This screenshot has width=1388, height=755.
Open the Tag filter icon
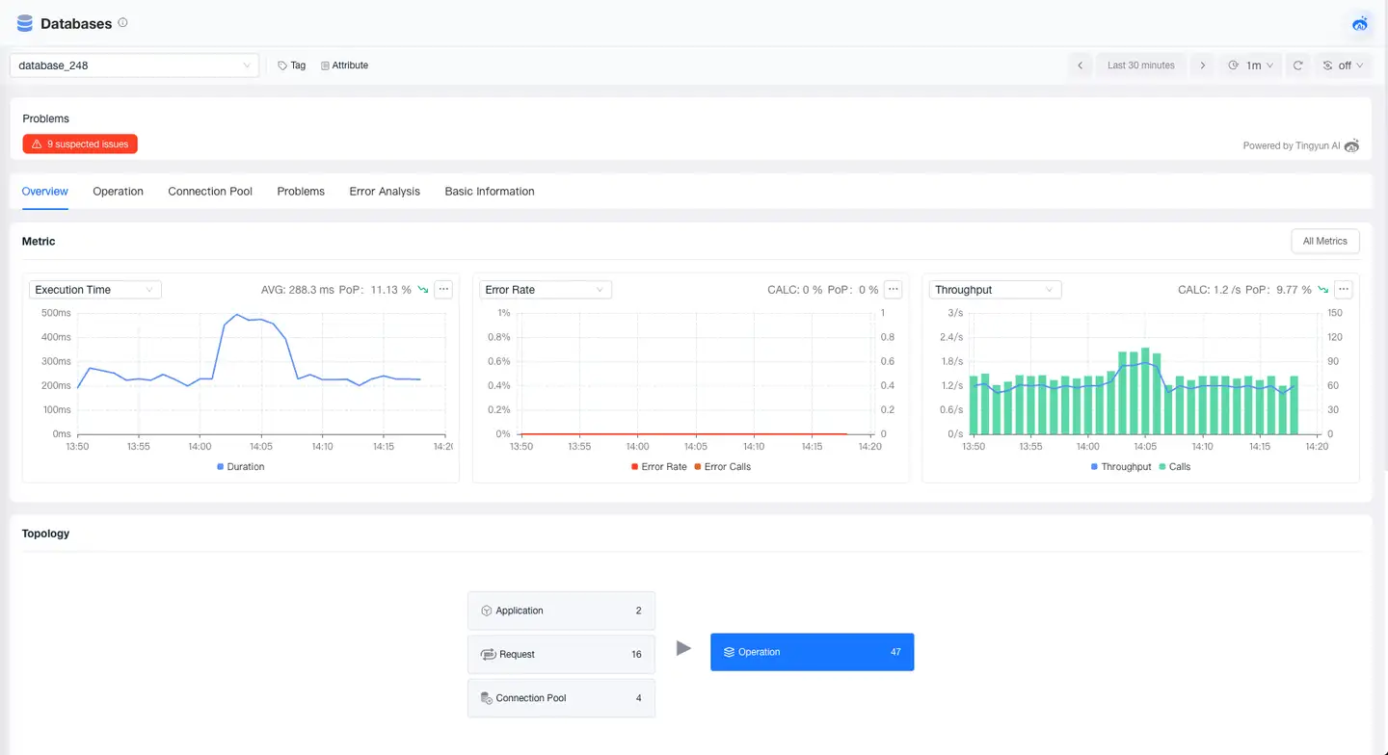(x=281, y=65)
